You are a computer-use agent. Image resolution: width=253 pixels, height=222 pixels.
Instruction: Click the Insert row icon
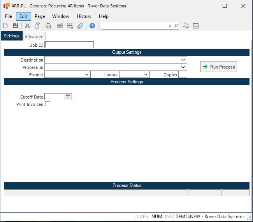[x=60, y=26]
